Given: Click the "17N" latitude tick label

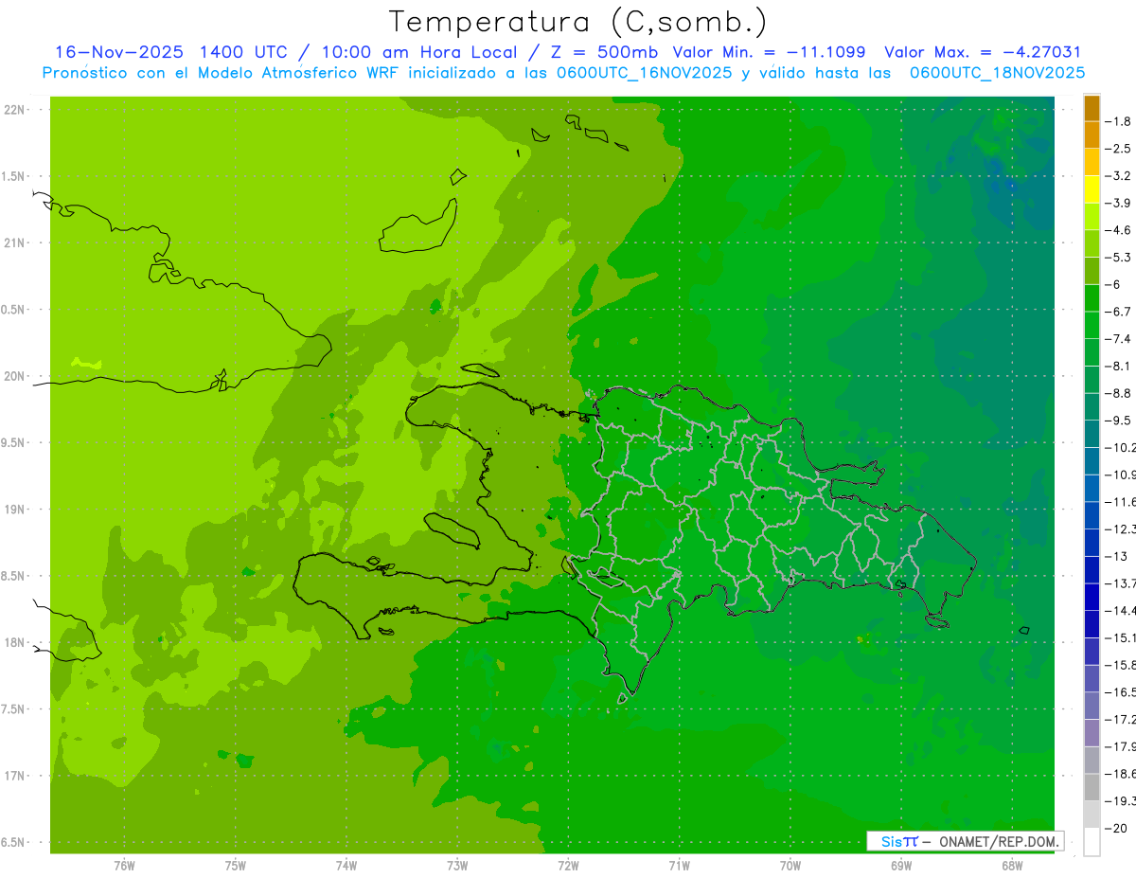Looking at the screenshot, I should [13, 776].
